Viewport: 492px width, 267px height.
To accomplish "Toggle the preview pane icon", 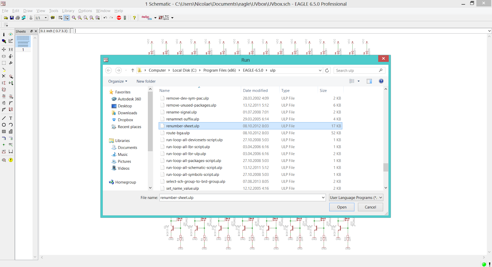I will coord(369,81).
